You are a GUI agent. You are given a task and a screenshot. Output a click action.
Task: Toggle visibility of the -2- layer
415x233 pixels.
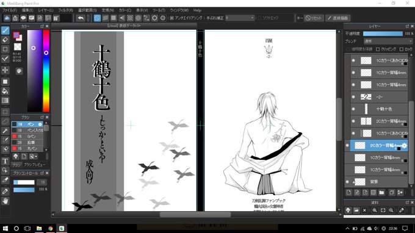(x=353, y=97)
